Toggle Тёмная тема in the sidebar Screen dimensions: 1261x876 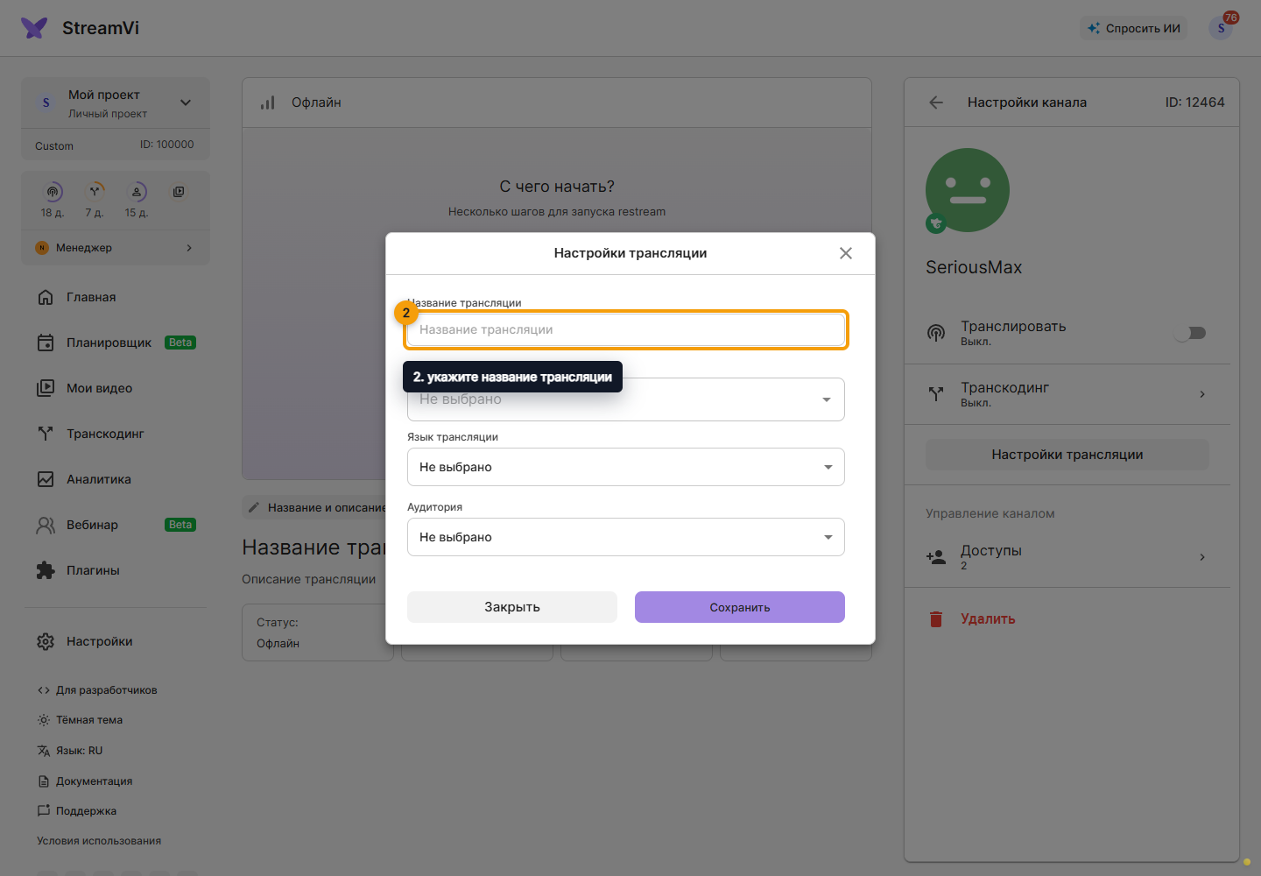[80, 720]
